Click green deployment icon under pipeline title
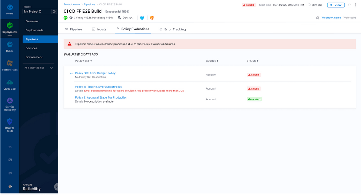361x195 pixels. pos(65,18)
